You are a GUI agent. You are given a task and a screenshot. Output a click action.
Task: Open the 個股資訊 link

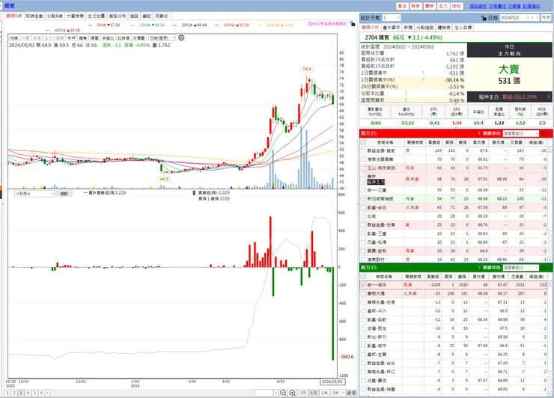(478, 6)
